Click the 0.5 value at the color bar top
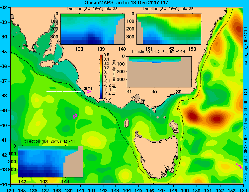The width and height of the screenshot is (249, 192). pyautogui.click(x=106, y=55)
